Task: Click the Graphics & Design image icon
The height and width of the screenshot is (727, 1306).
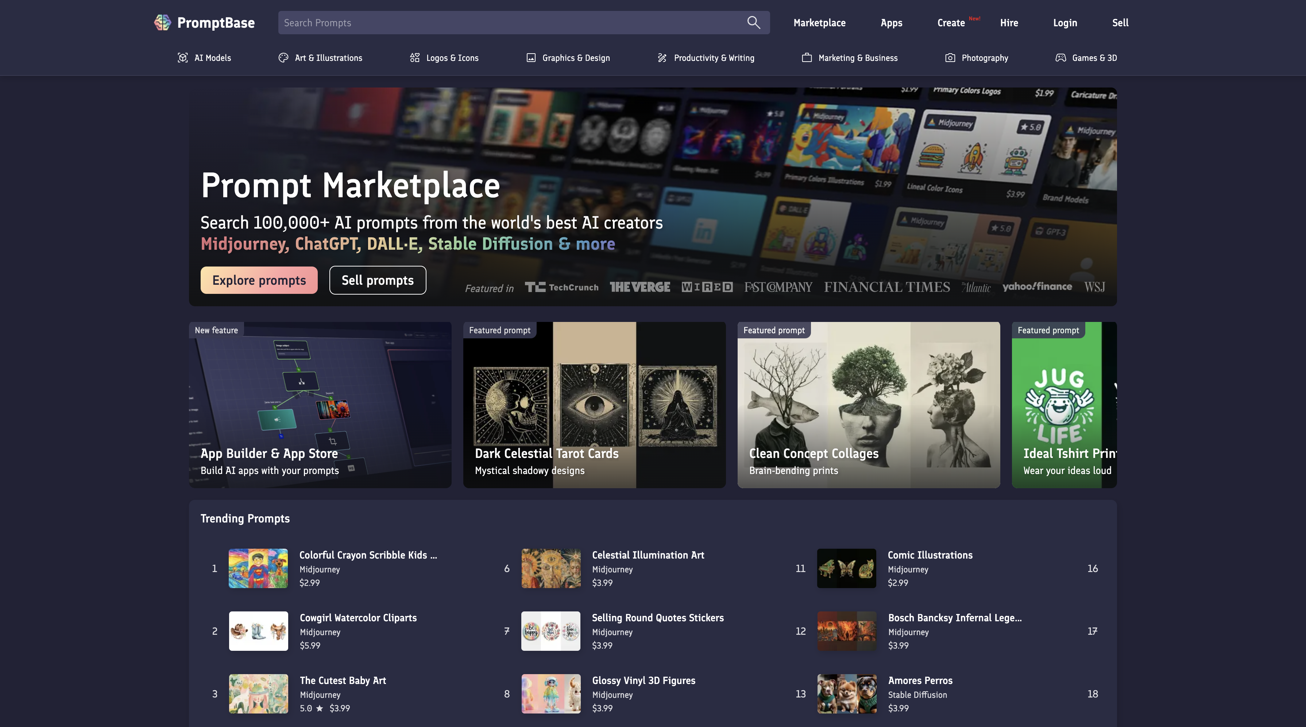Action: click(x=531, y=58)
